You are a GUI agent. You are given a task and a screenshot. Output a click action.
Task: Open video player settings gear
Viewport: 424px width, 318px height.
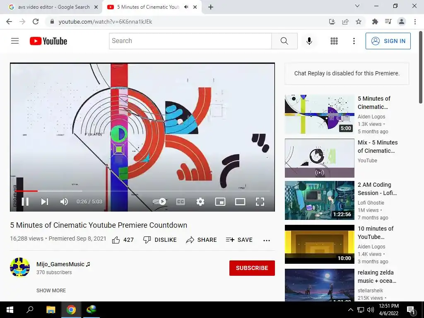pyautogui.click(x=200, y=202)
